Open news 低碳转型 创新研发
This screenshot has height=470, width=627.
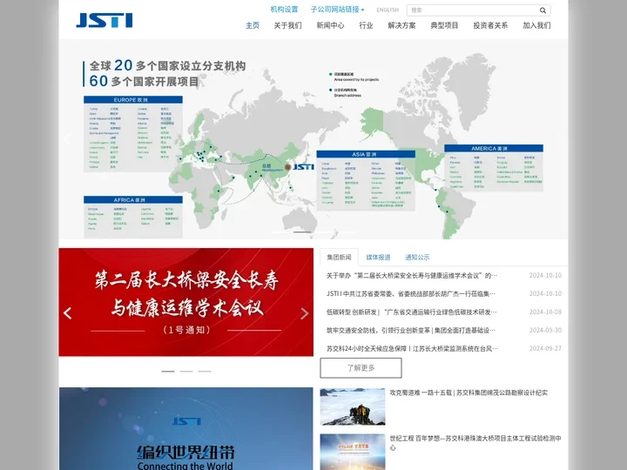click(411, 312)
